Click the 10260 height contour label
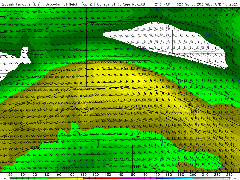 tap(23, 14)
